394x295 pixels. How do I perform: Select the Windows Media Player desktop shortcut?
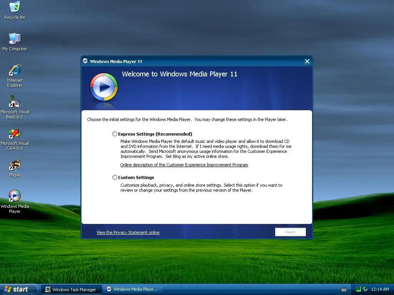point(15,202)
